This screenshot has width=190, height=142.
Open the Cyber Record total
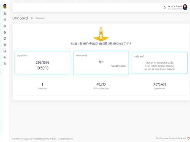(159, 86)
